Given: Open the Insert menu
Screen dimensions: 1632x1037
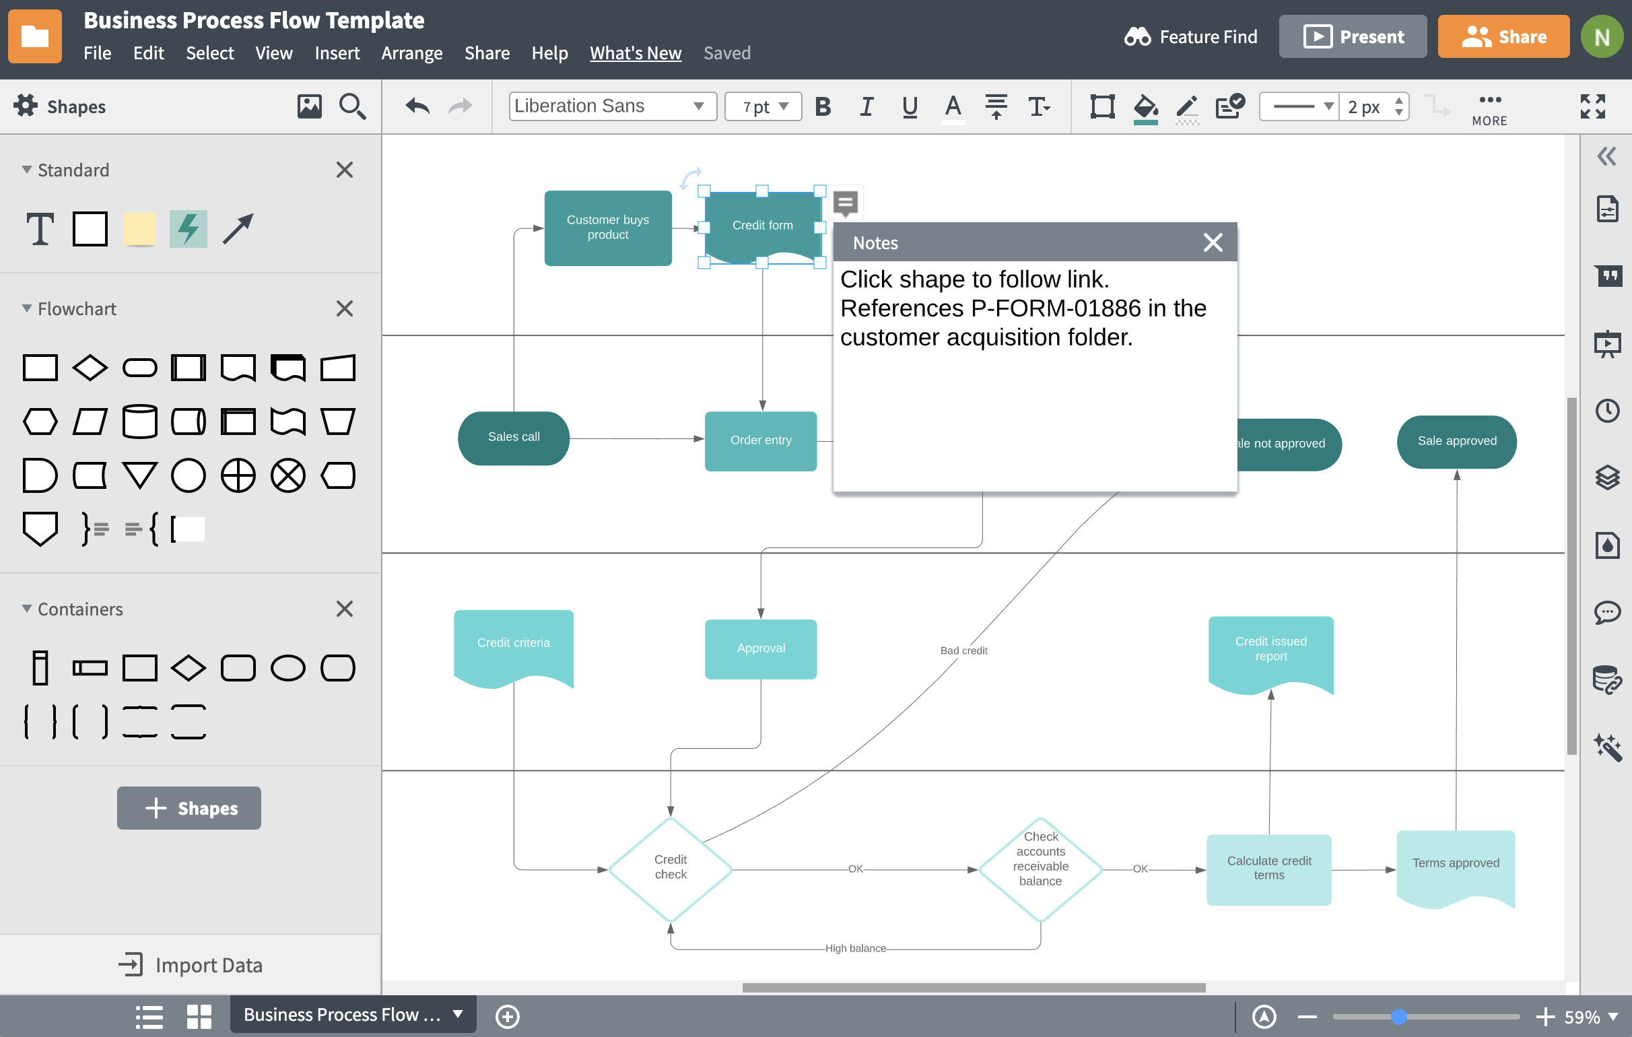Looking at the screenshot, I should pyautogui.click(x=337, y=53).
